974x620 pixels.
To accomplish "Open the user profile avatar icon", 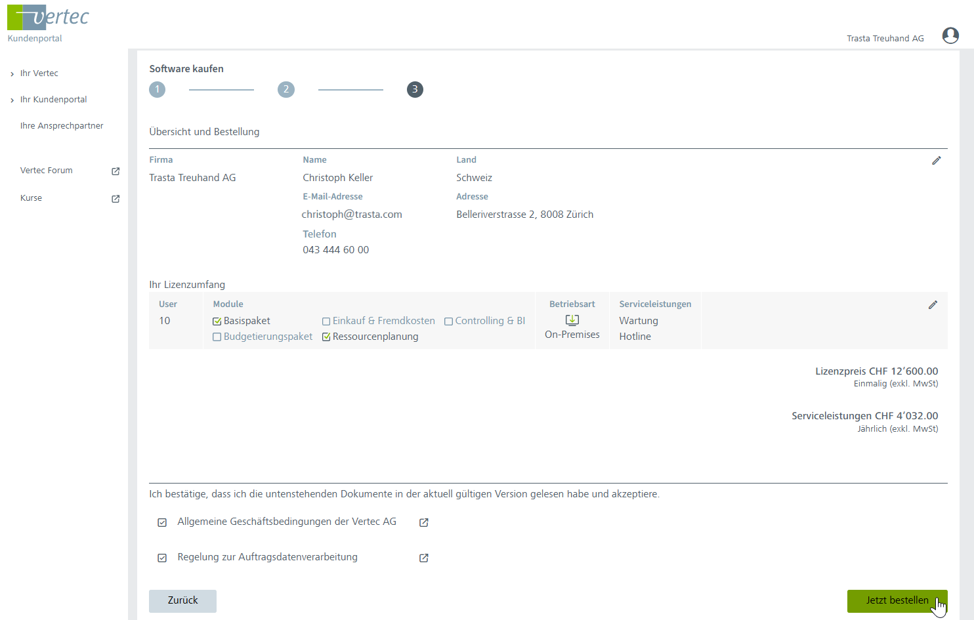I will click(x=950, y=35).
